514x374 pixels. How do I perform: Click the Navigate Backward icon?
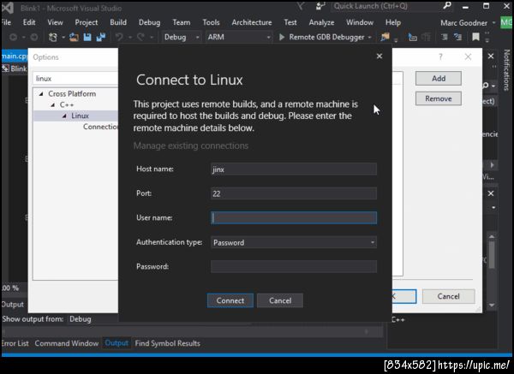click(13, 38)
